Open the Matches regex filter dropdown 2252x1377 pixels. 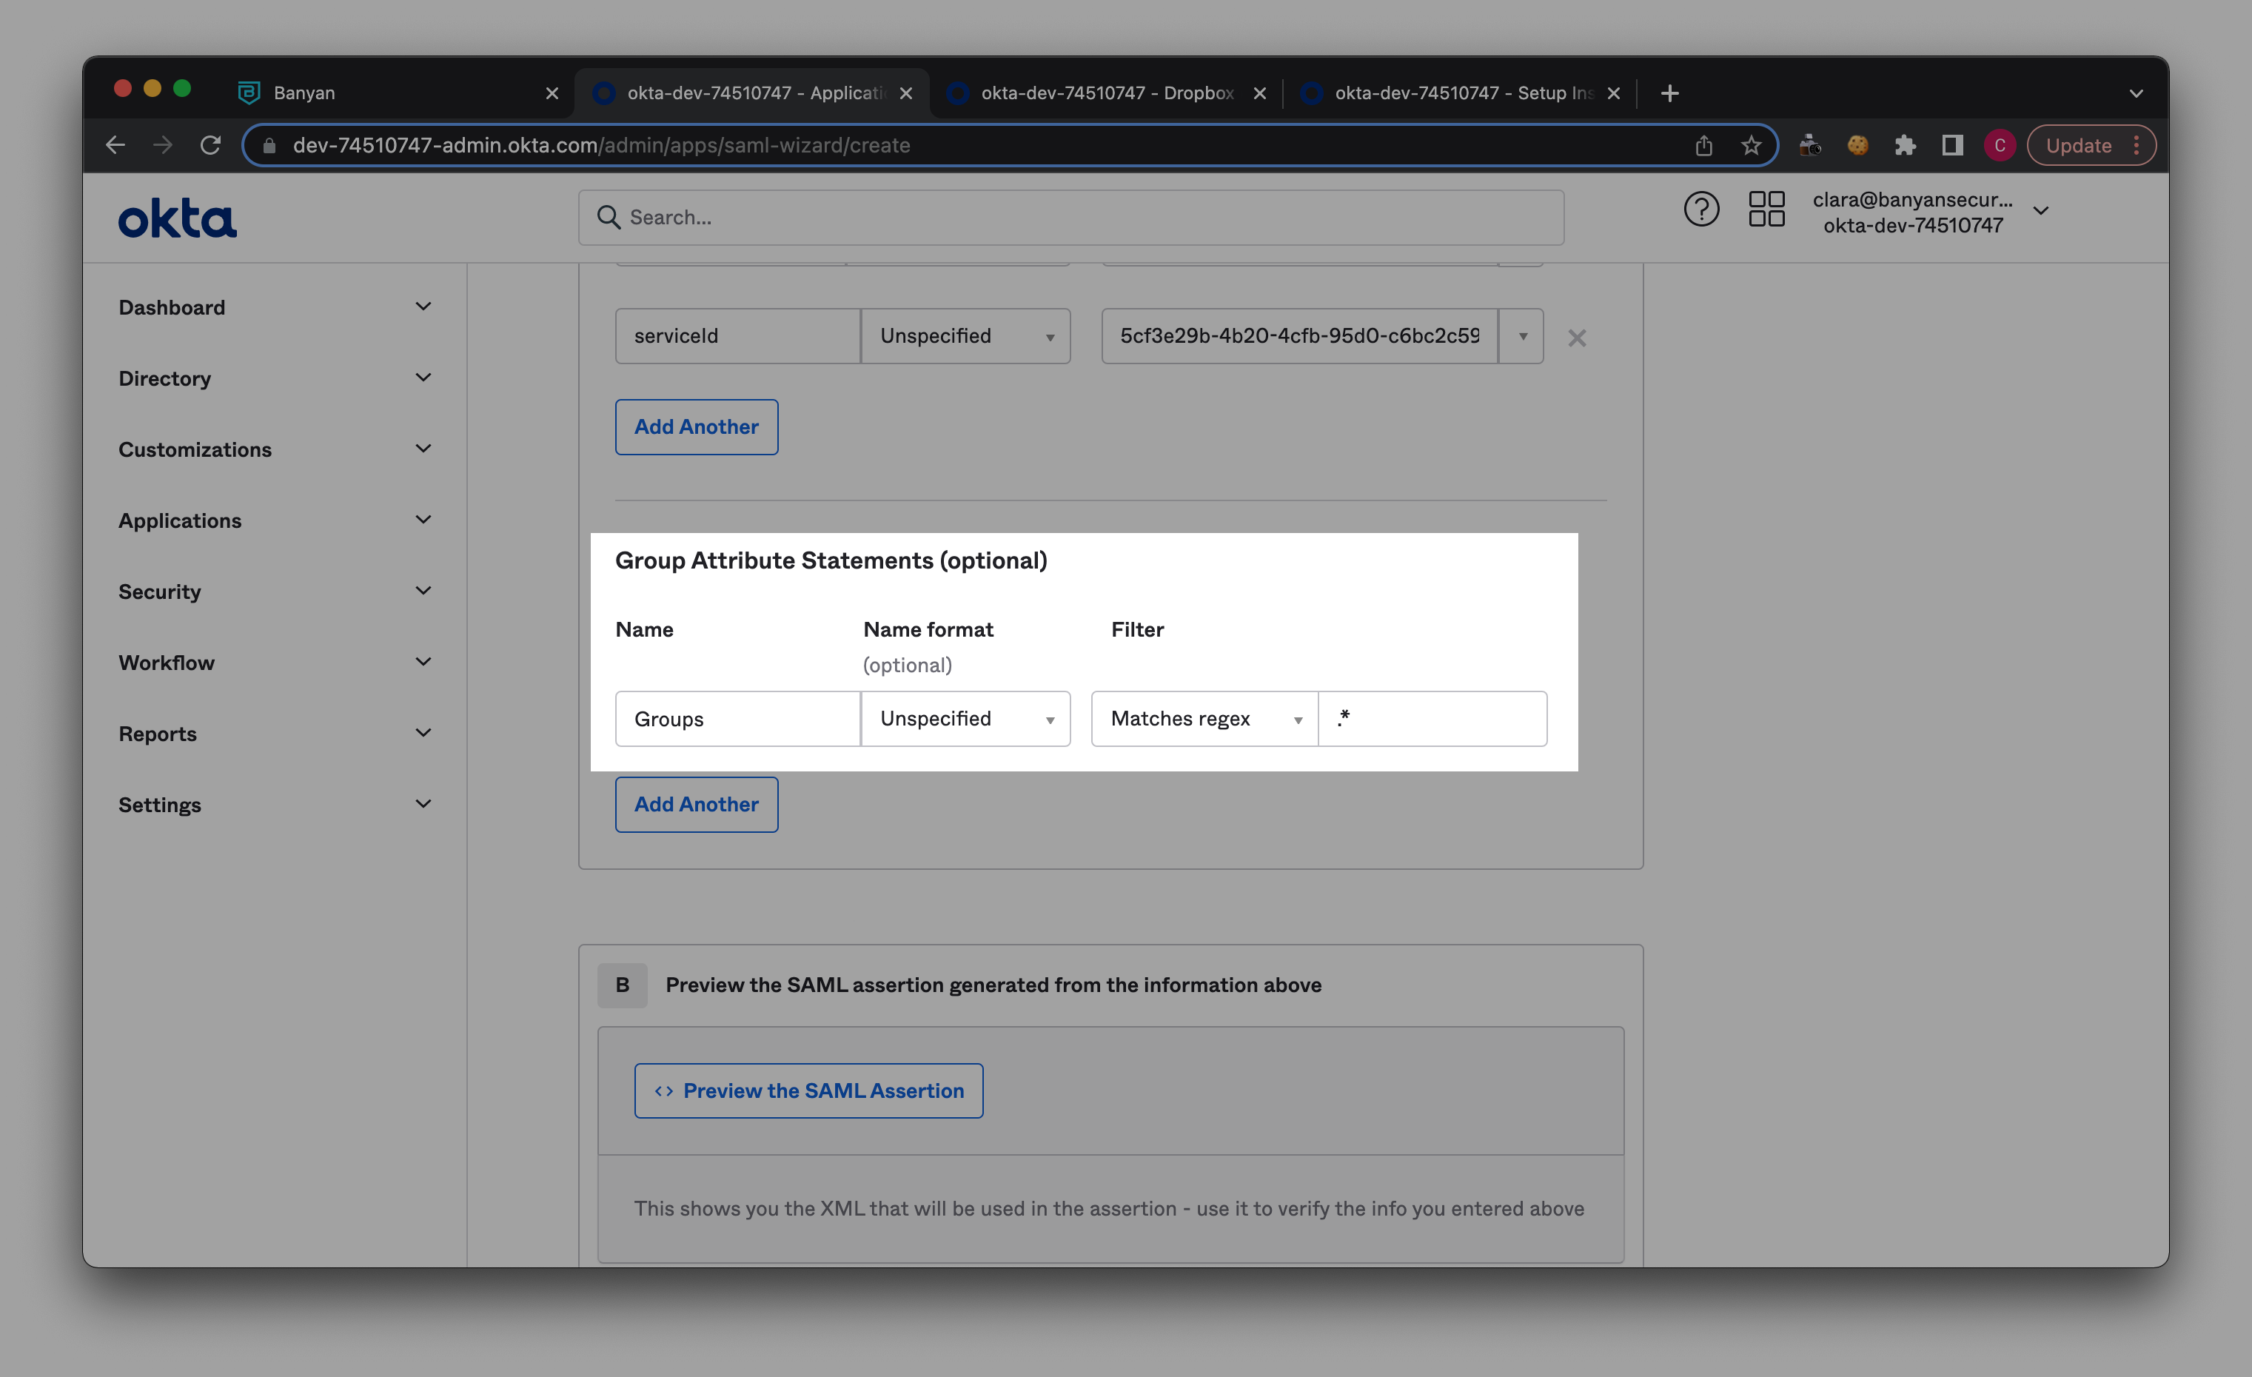[1204, 719]
